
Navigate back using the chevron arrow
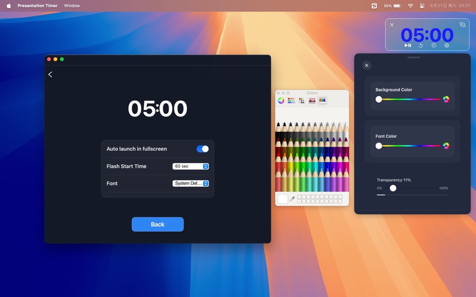50,74
